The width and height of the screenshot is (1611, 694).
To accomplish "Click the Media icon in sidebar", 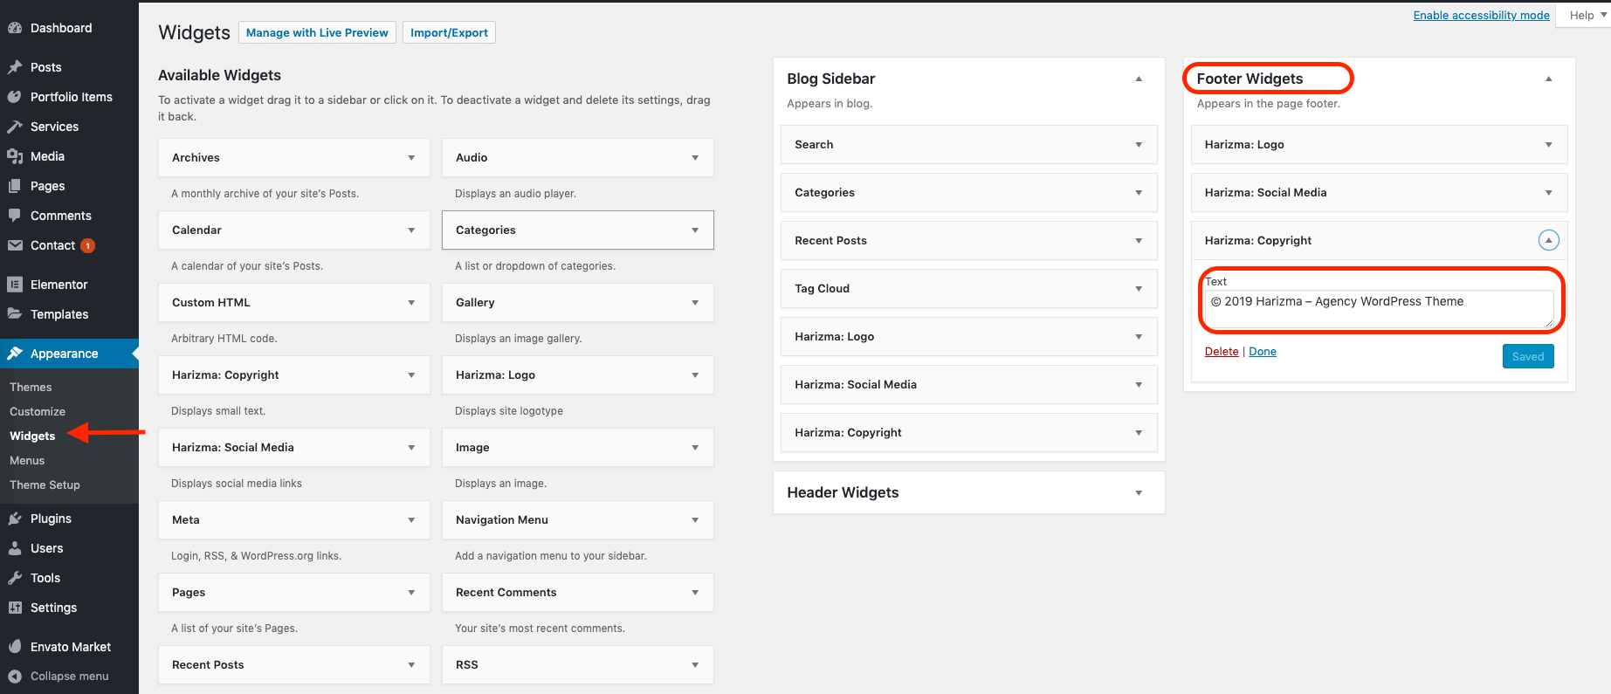I will click(15, 156).
